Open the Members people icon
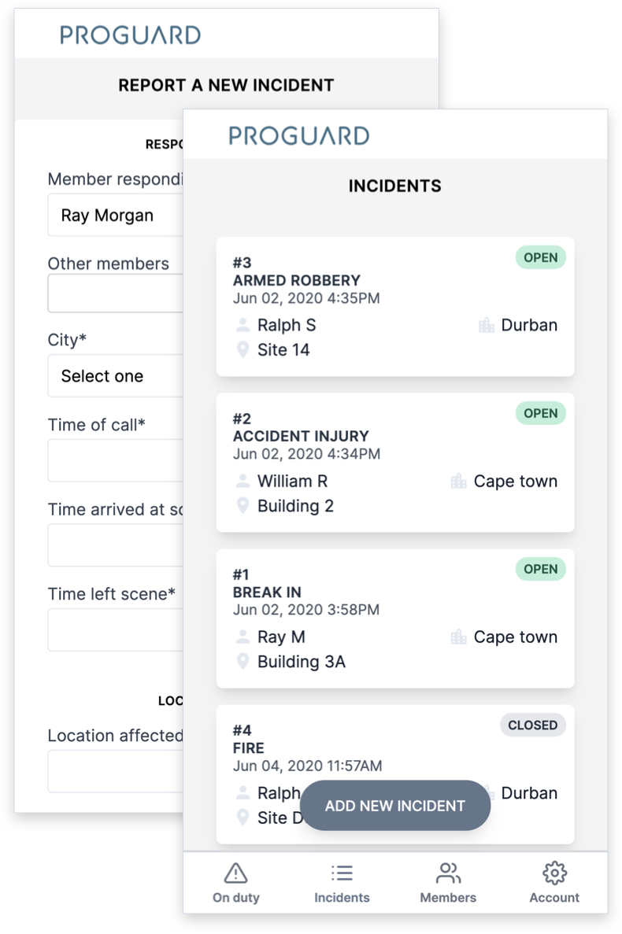The image size is (622, 934). coord(448,873)
